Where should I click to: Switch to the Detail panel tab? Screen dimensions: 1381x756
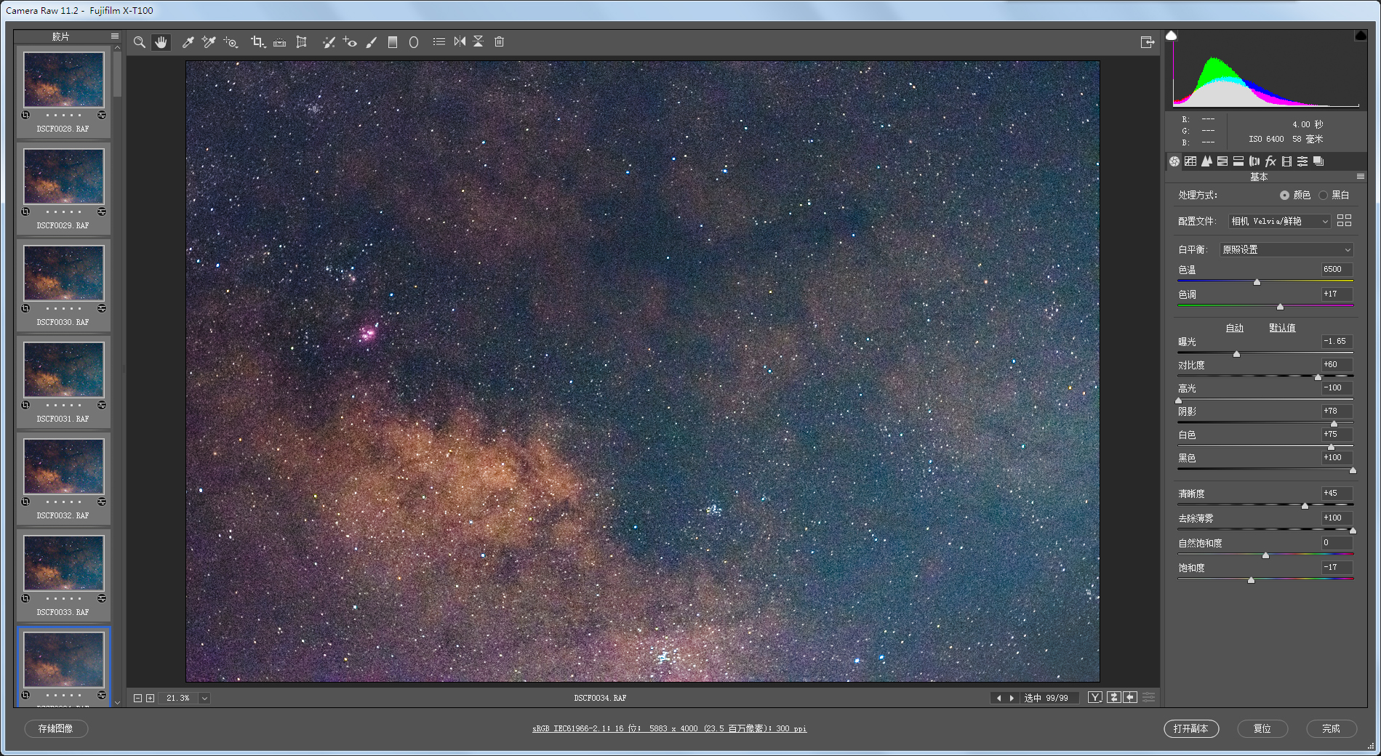click(1206, 161)
